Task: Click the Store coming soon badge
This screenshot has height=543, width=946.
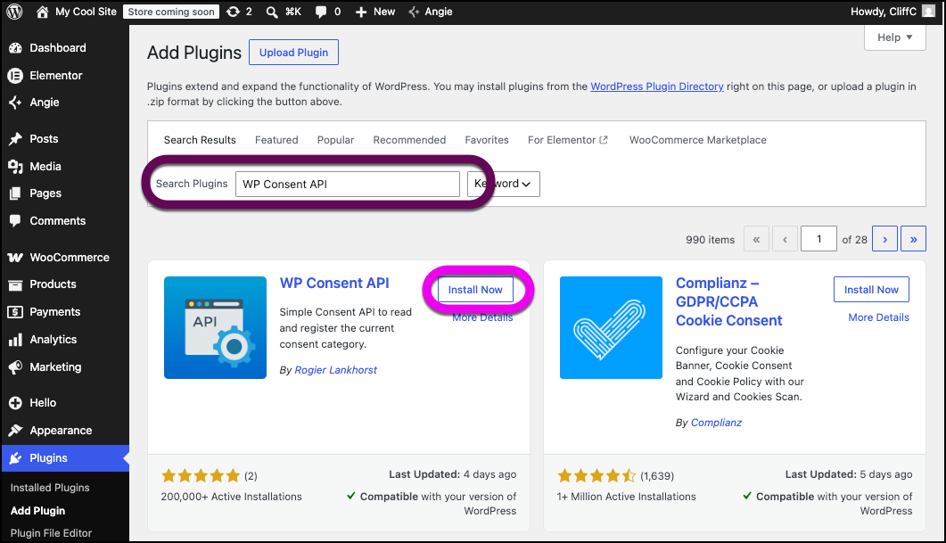Action: tap(171, 12)
